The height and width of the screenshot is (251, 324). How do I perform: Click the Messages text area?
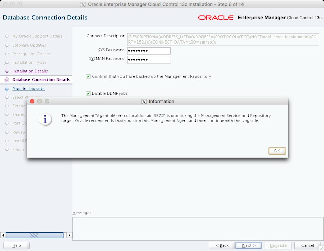(x=198, y=229)
